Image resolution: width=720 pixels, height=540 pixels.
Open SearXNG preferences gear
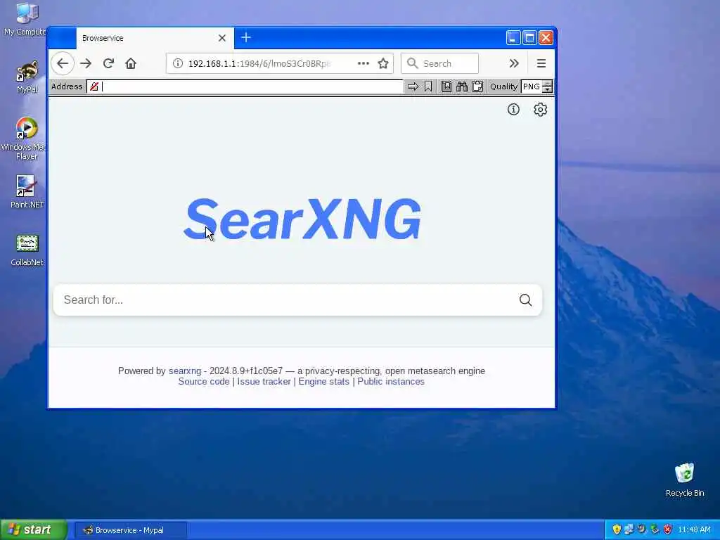(541, 109)
